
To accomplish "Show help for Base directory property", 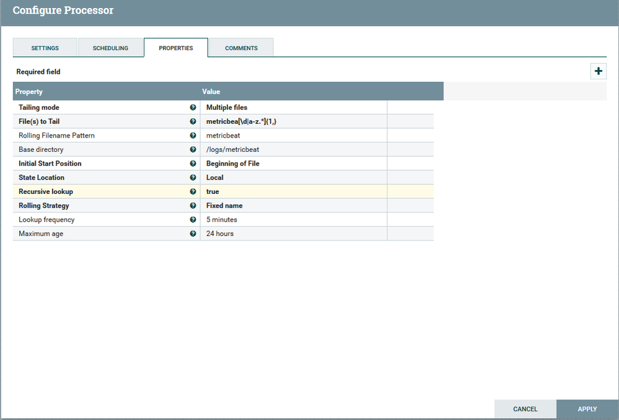I will point(193,149).
